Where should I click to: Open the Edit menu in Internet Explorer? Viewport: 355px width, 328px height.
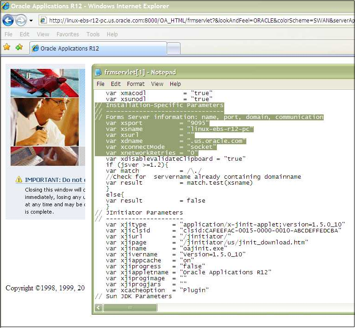pyautogui.click(x=24, y=34)
